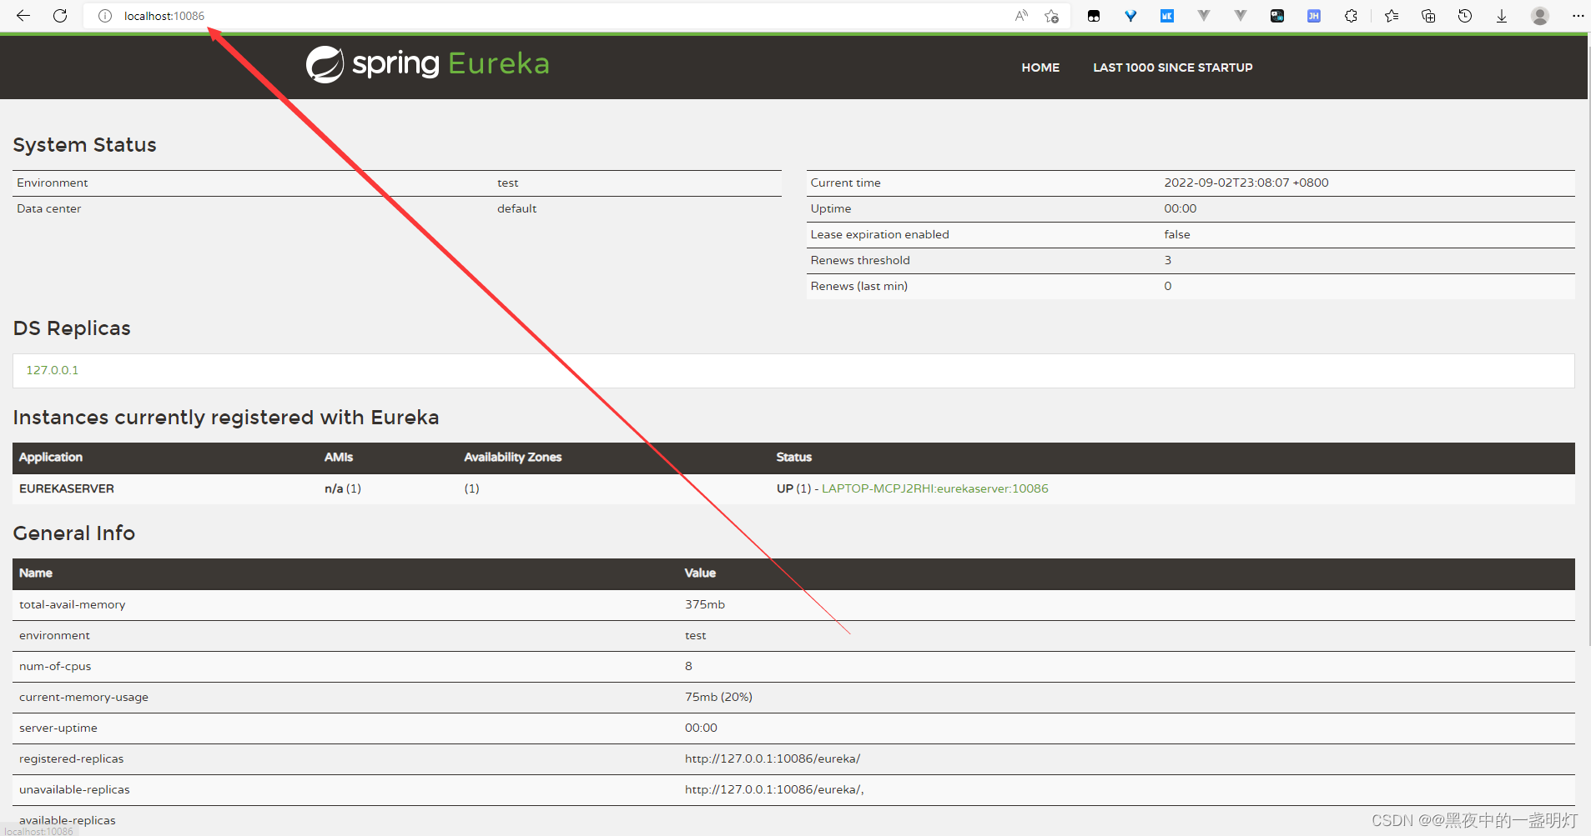Click the Availability Zones column header
This screenshot has width=1591, height=836.
tap(513, 457)
